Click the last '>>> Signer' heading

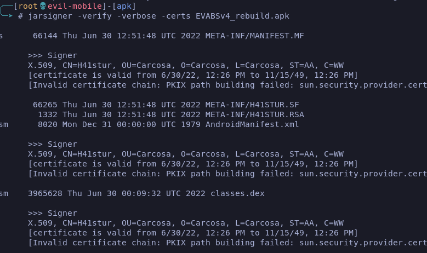(53, 213)
